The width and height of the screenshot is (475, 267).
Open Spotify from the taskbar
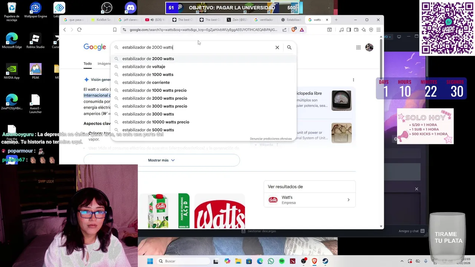tap(282, 261)
